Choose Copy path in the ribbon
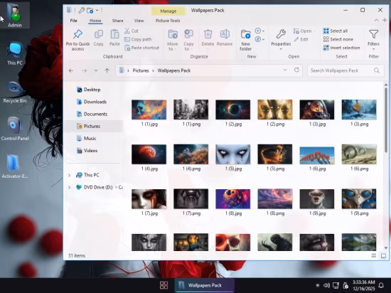 pos(138,39)
